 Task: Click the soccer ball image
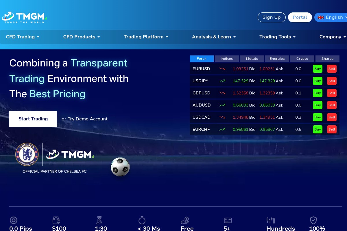(120, 167)
